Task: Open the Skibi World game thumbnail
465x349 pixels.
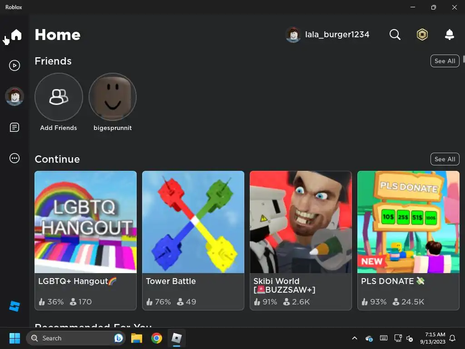Action: [301, 222]
